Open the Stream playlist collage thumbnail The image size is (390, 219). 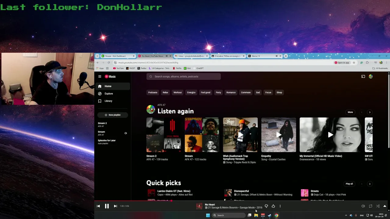(202, 135)
